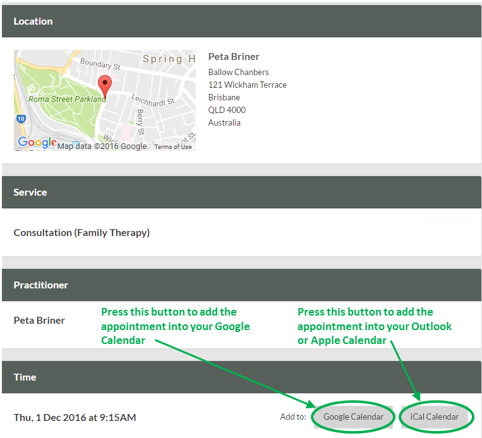Click the Add to: label

pyautogui.click(x=293, y=417)
